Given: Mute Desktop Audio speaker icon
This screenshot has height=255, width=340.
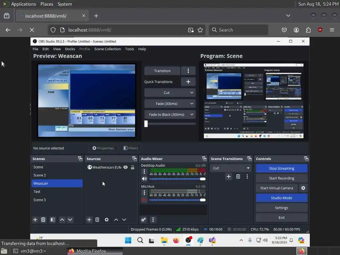Looking at the screenshot, I should (x=144, y=179).
